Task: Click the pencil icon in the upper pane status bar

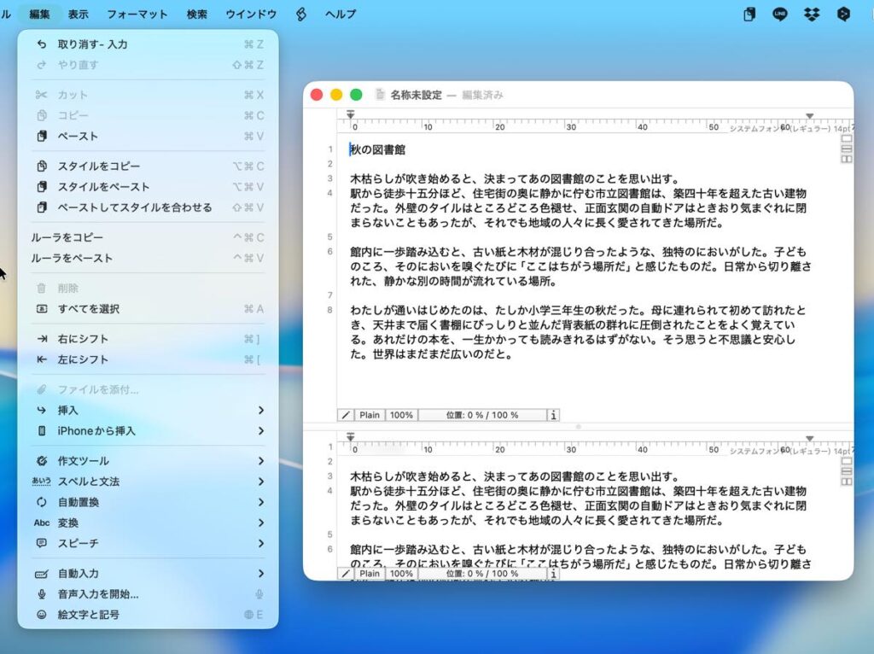Action: coord(346,415)
